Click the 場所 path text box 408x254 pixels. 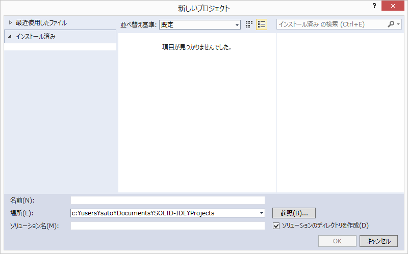[x=164, y=213]
